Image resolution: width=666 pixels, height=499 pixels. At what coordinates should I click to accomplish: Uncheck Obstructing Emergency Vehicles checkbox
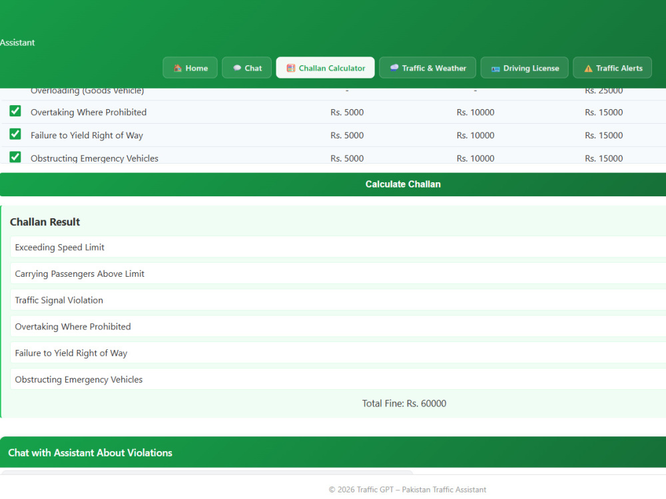[x=15, y=157]
